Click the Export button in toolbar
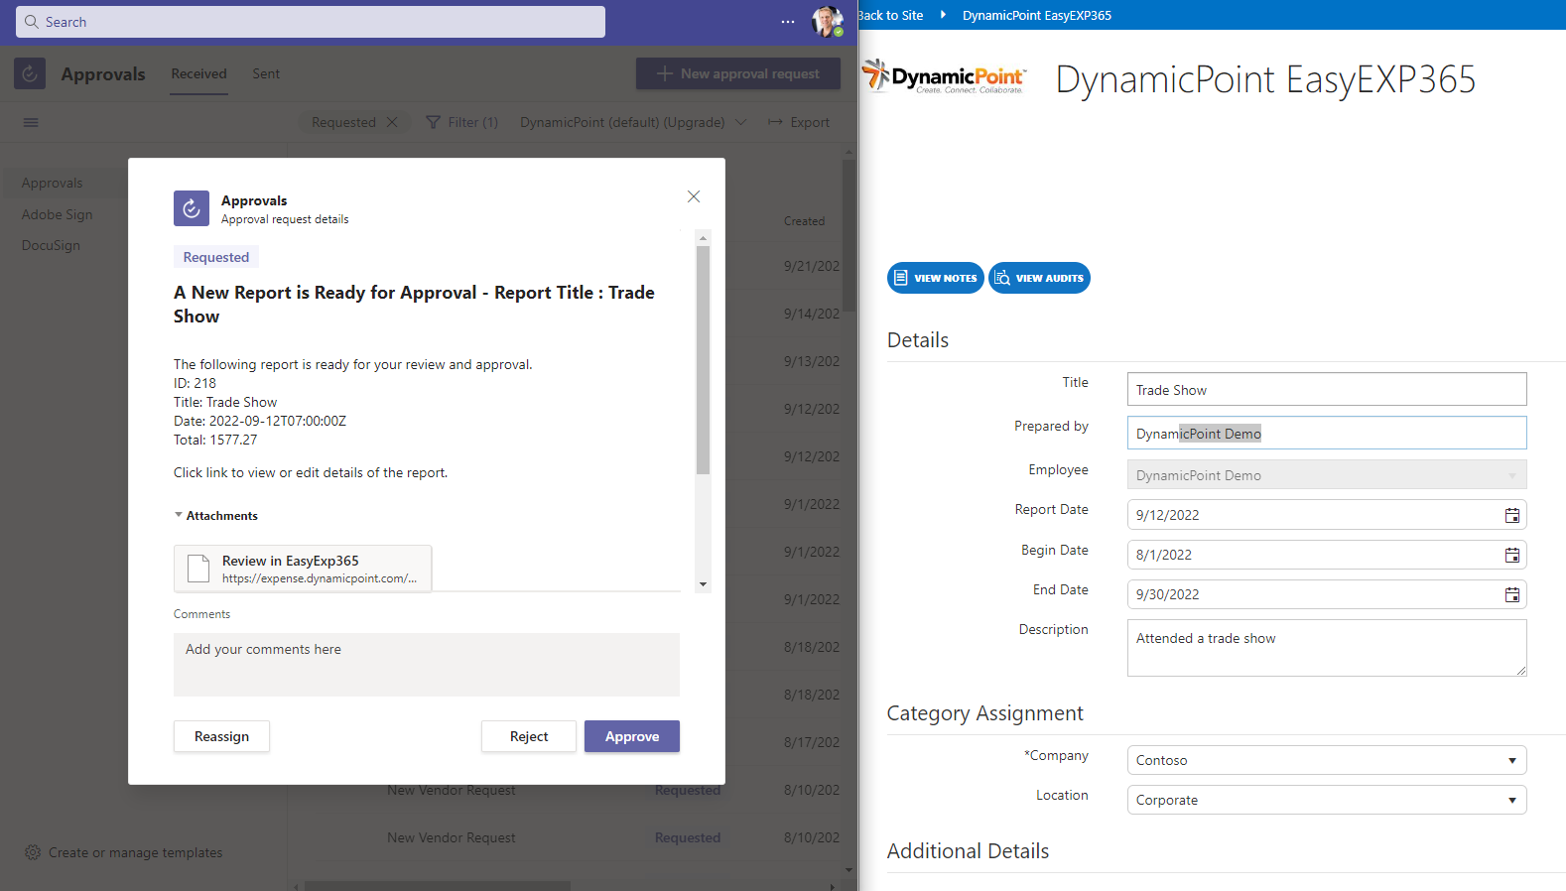Viewport: 1566px width, 891px height. click(799, 122)
